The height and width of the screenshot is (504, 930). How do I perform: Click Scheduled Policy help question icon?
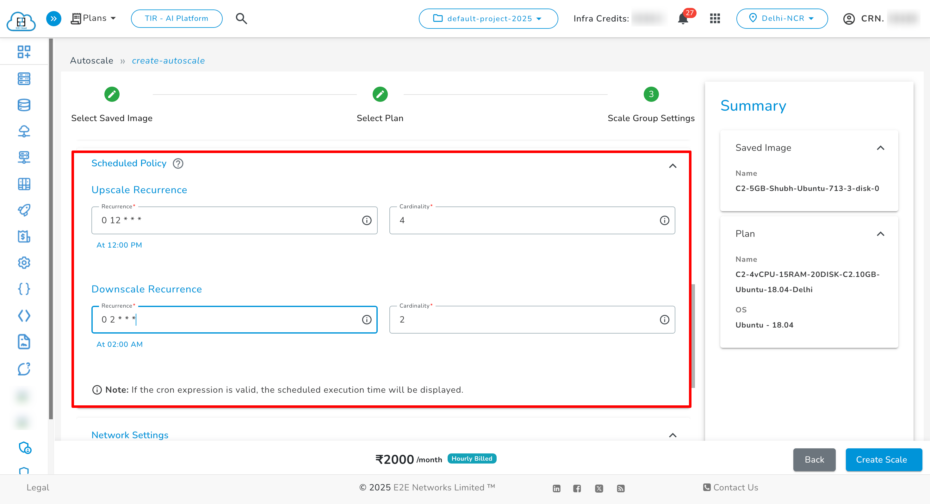point(178,163)
